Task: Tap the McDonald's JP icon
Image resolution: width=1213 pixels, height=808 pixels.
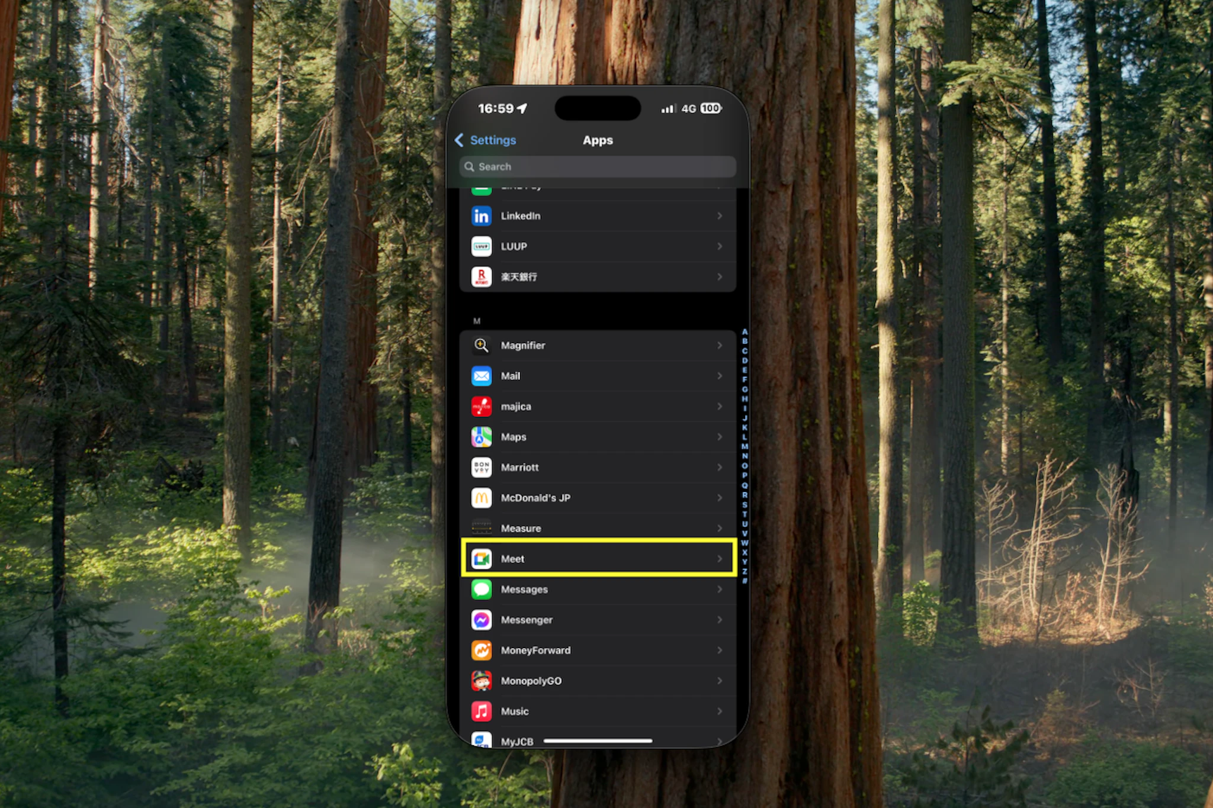Action: tap(481, 498)
